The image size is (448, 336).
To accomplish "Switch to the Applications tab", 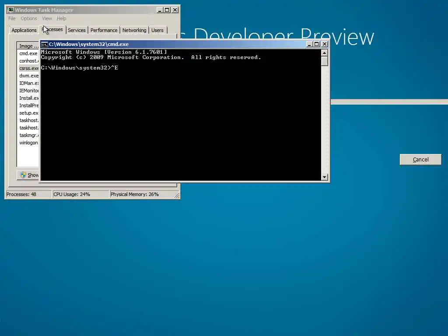I will tap(24, 30).
